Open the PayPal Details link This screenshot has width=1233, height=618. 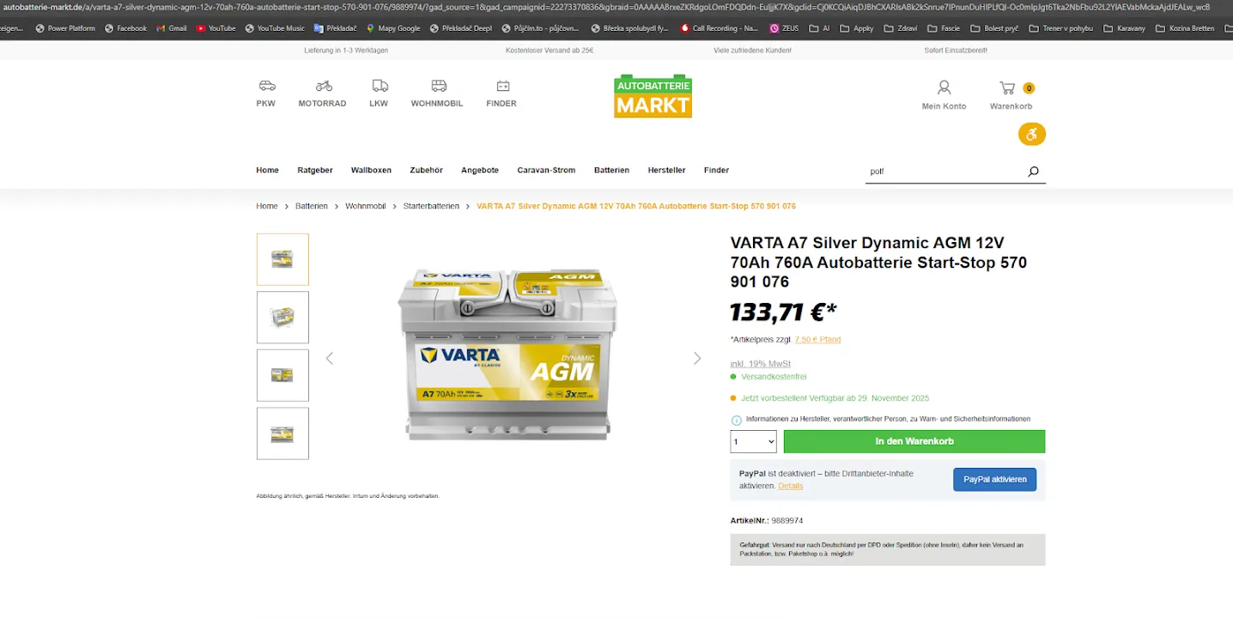(x=791, y=486)
